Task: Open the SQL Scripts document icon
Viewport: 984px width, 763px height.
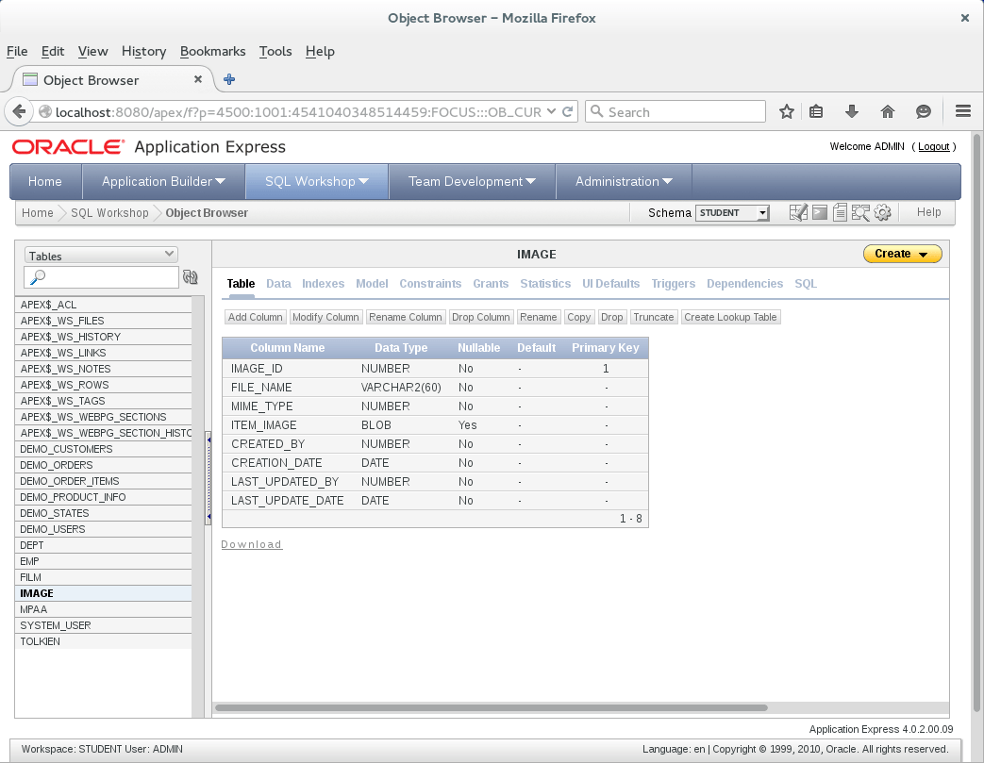Action: tap(840, 213)
